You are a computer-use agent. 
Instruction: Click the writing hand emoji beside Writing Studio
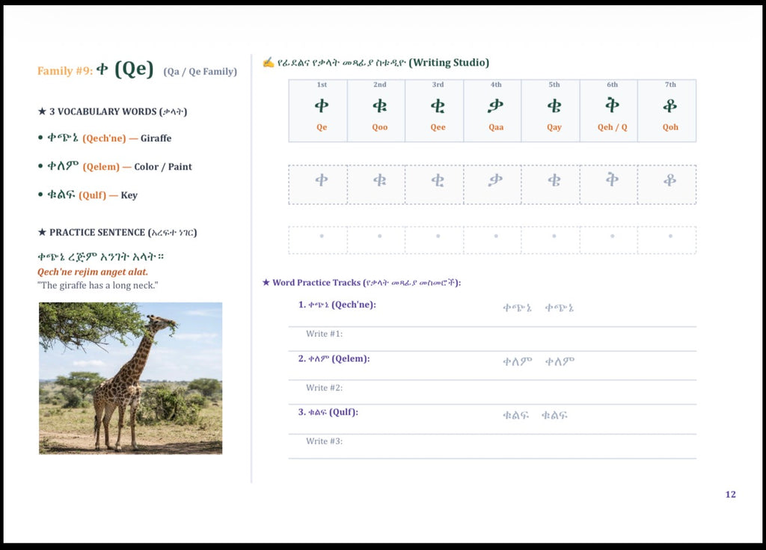pos(269,63)
